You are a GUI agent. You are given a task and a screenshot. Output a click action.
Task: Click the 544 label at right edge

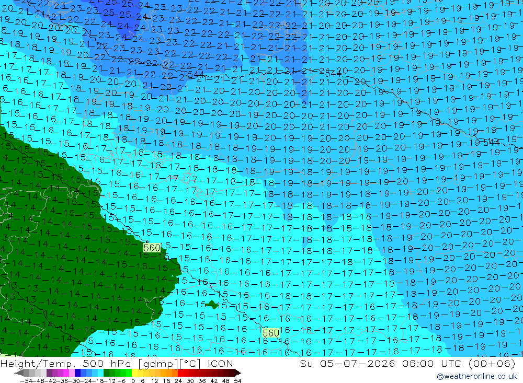coord(491,142)
